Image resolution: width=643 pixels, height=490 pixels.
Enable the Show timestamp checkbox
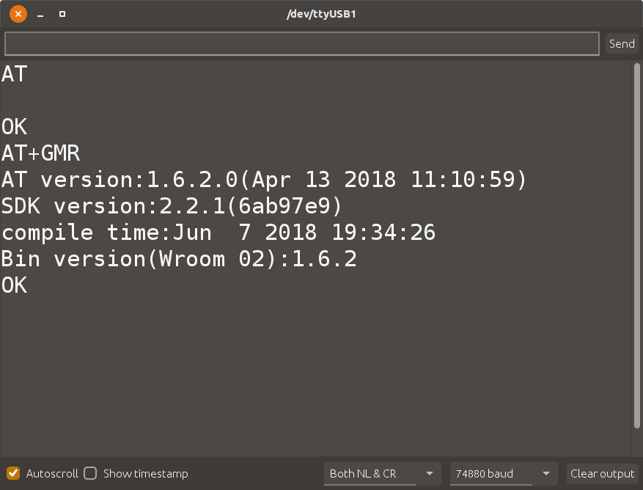tap(90, 473)
